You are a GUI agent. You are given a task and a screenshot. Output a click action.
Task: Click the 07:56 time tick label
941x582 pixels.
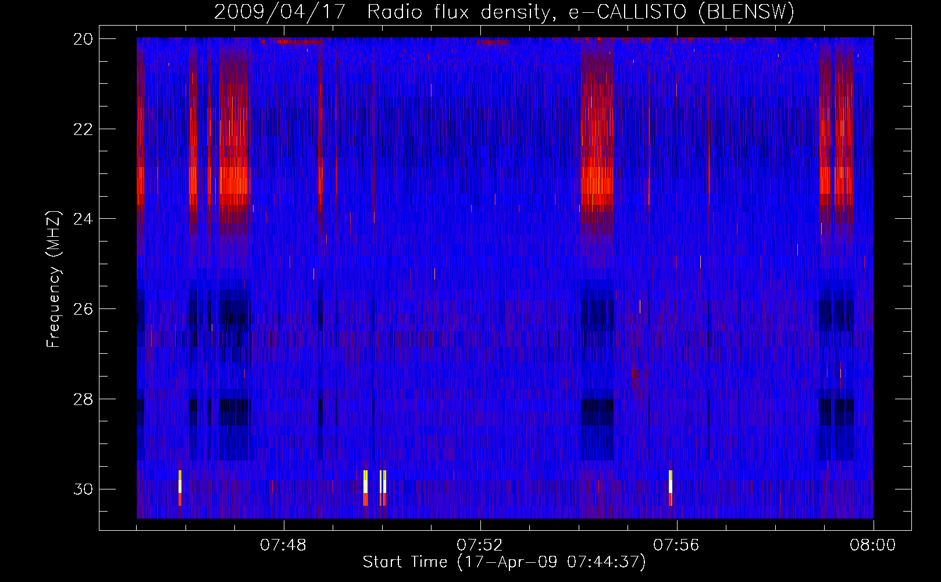coord(676,545)
